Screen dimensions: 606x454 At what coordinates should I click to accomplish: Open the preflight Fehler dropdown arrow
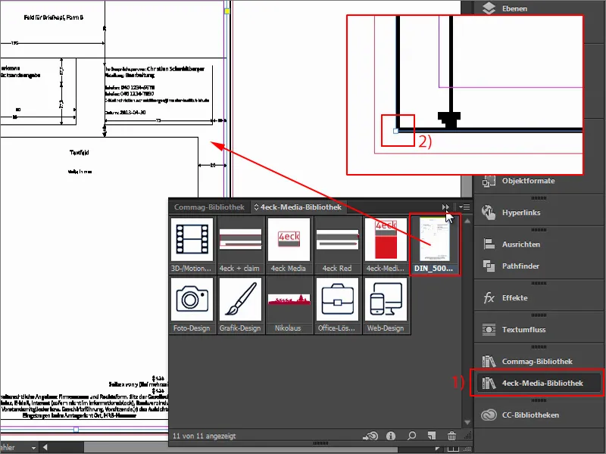coord(33,448)
